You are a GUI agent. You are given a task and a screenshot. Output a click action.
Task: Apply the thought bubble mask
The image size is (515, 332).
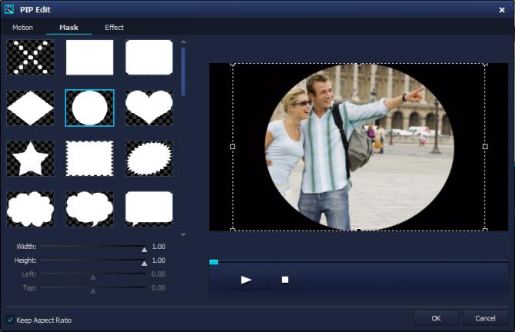(90, 209)
